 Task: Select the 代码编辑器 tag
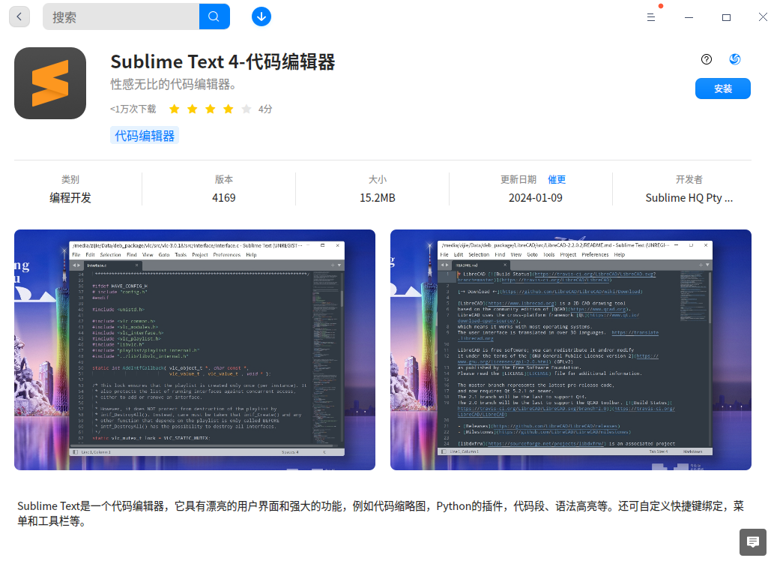pyautogui.click(x=145, y=136)
